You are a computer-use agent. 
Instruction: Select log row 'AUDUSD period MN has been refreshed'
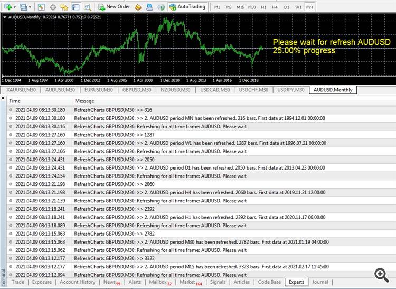point(201,118)
